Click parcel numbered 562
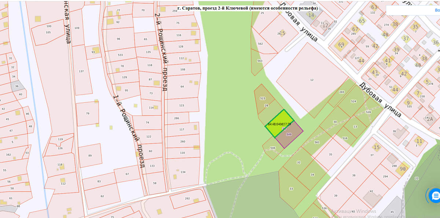This screenshot has height=218, width=440. 260,44
